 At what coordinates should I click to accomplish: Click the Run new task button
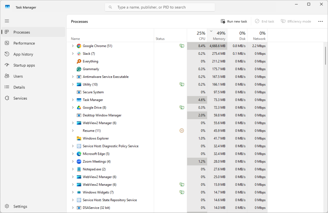[234, 21]
